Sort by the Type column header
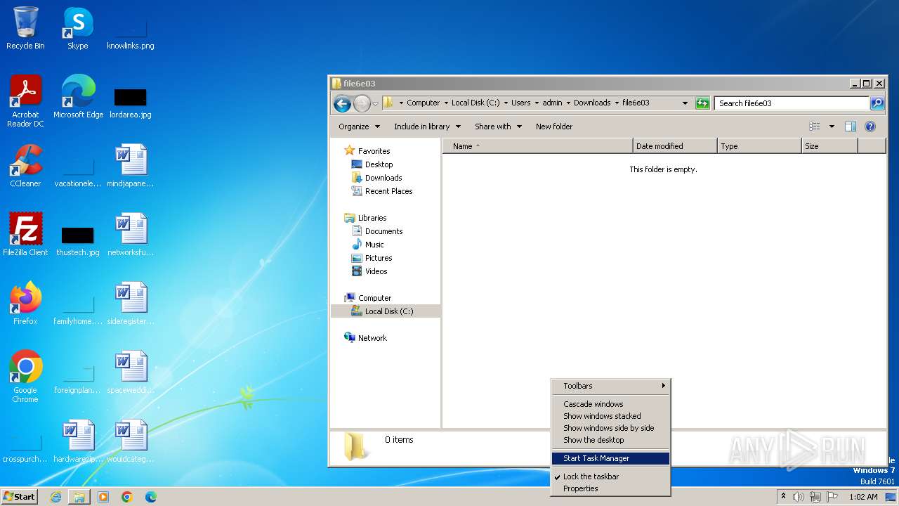 759,146
